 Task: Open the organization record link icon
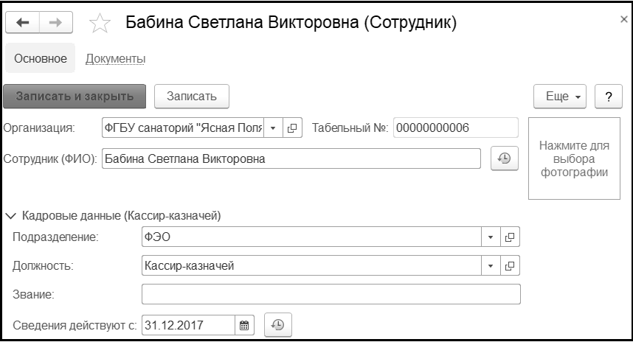point(292,128)
